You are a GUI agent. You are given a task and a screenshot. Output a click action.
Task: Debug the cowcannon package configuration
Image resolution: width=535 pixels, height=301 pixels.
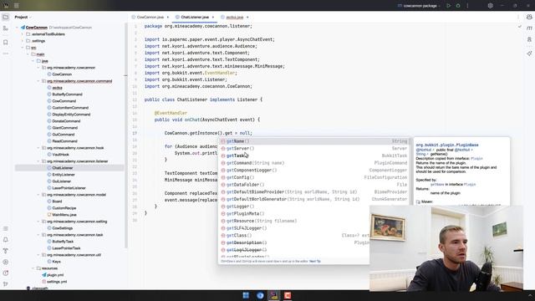point(458,6)
